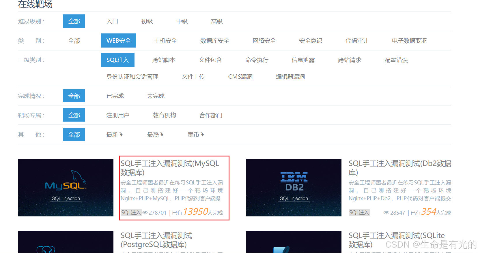Open the IBM DB2 SQL Injection thumbnail
478x253 pixels.
pyautogui.click(x=294, y=188)
